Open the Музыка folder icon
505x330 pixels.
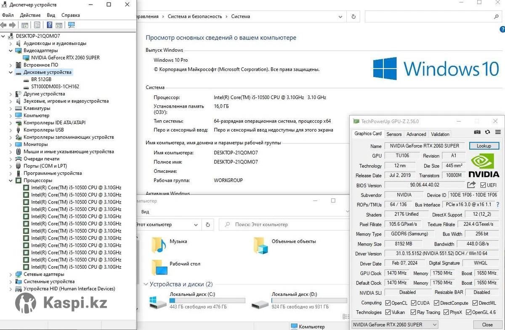click(x=159, y=245)
